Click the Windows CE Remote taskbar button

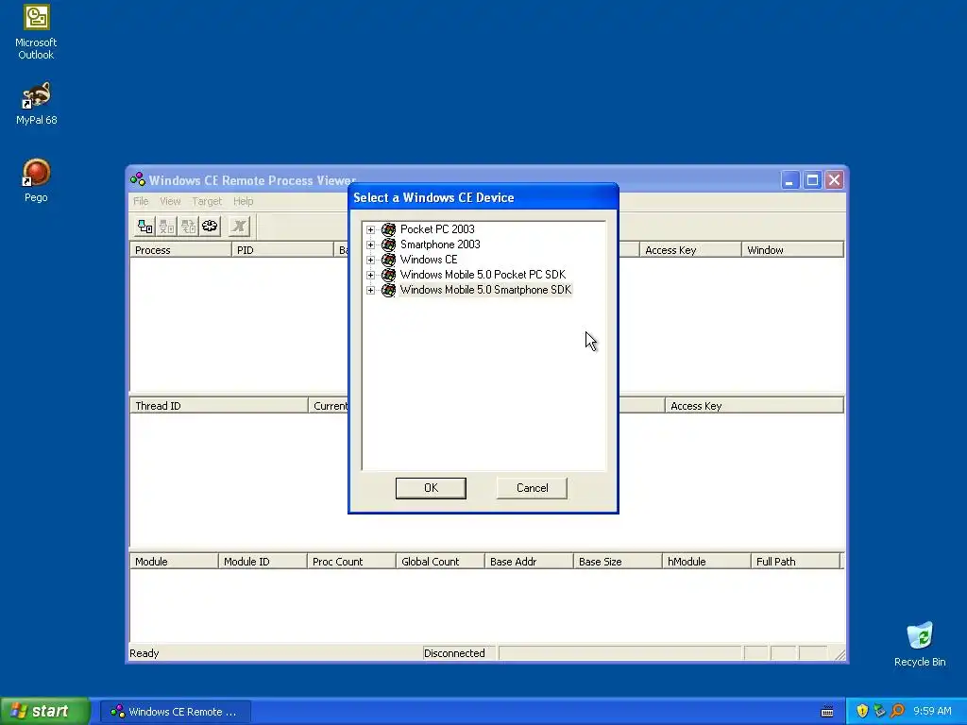click(176, 712)
